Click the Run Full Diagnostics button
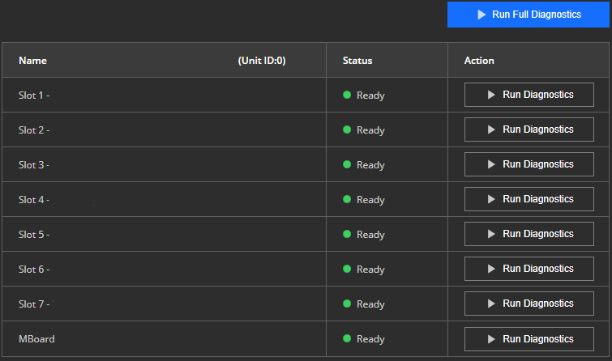 528,15
